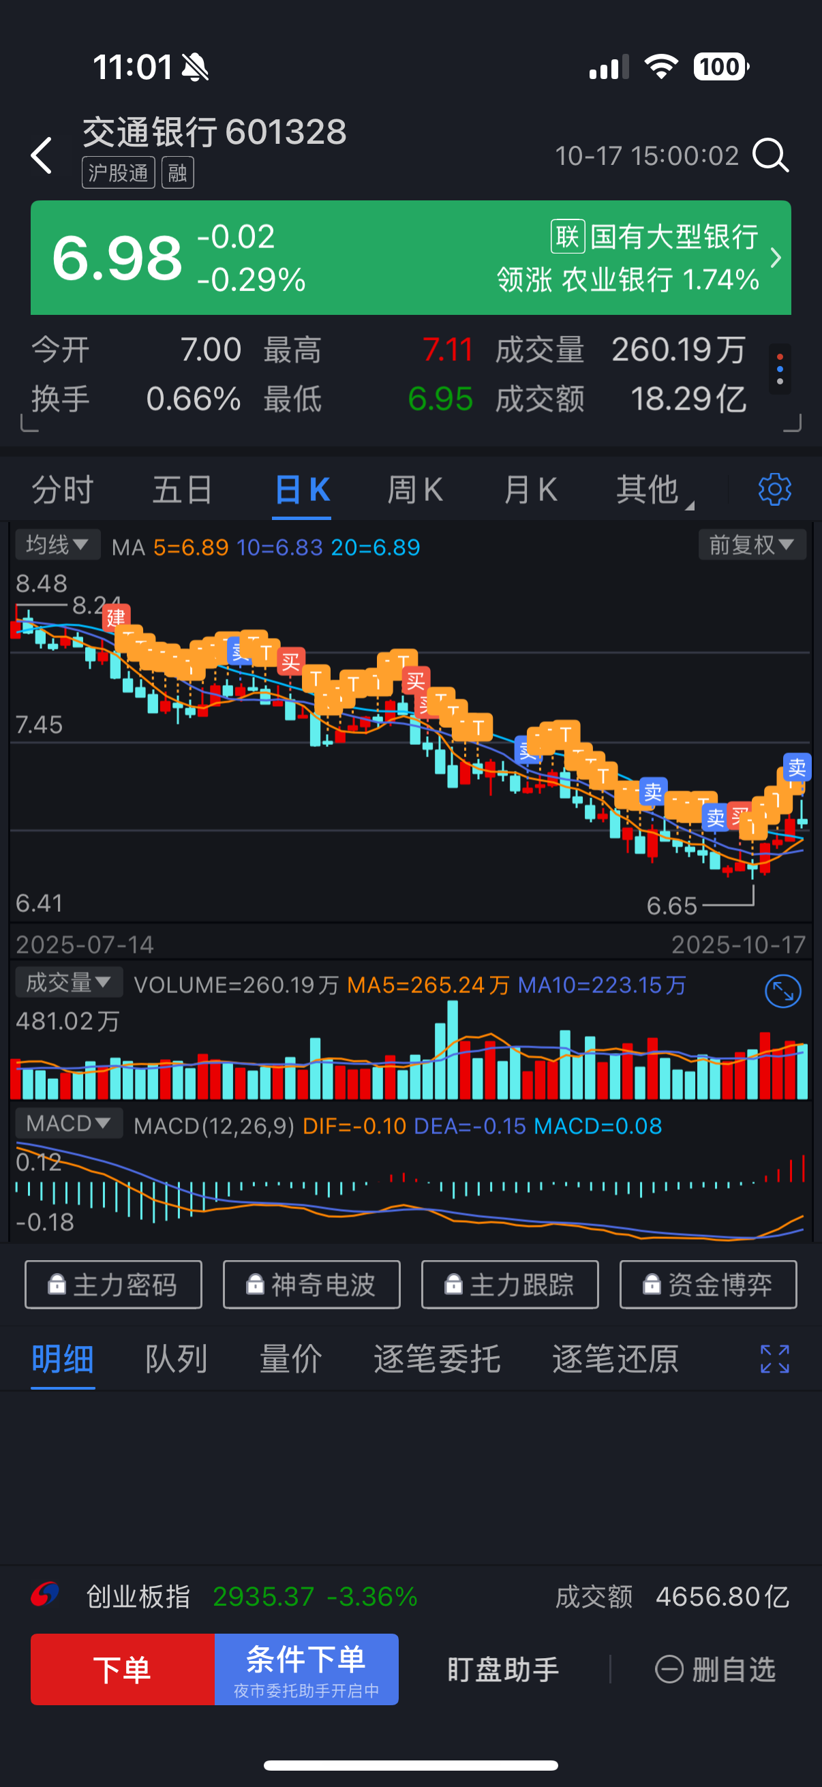Tap the lock icon on 主力密码

tap(57, 1284)
